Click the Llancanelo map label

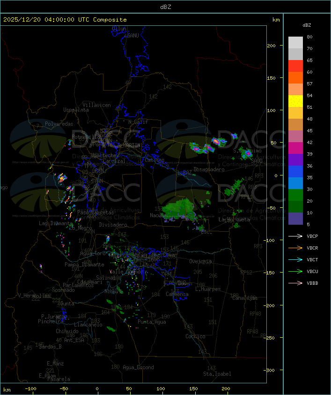88,325
